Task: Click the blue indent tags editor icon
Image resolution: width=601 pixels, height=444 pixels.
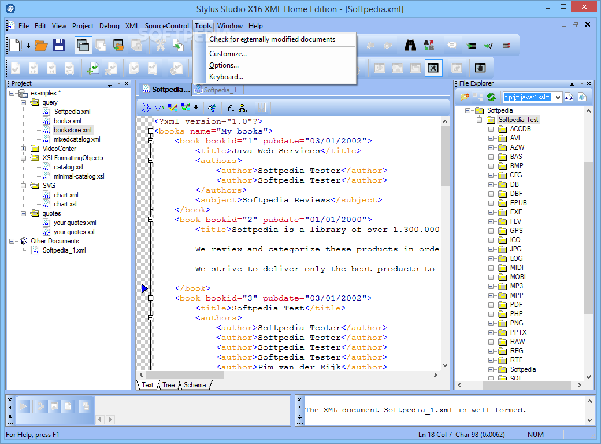Action: click(x=146, y=108)
